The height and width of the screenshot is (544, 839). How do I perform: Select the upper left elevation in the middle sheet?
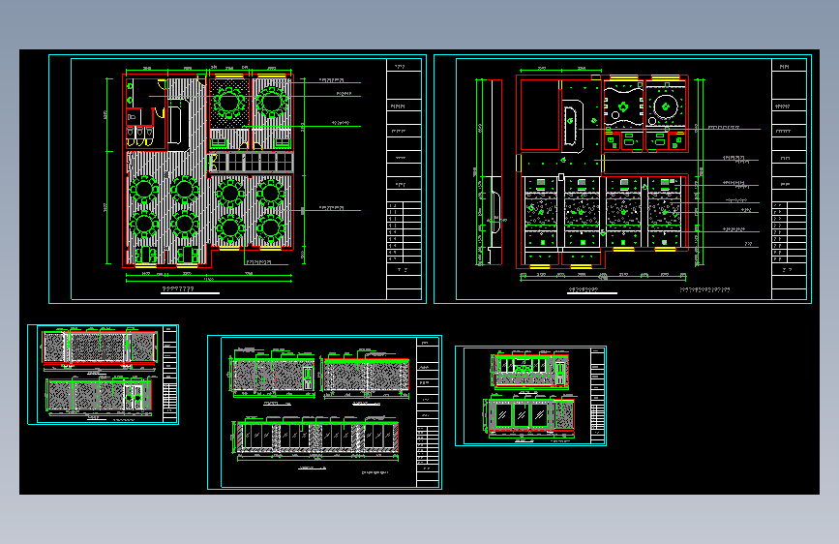click(x=274, y=374)
